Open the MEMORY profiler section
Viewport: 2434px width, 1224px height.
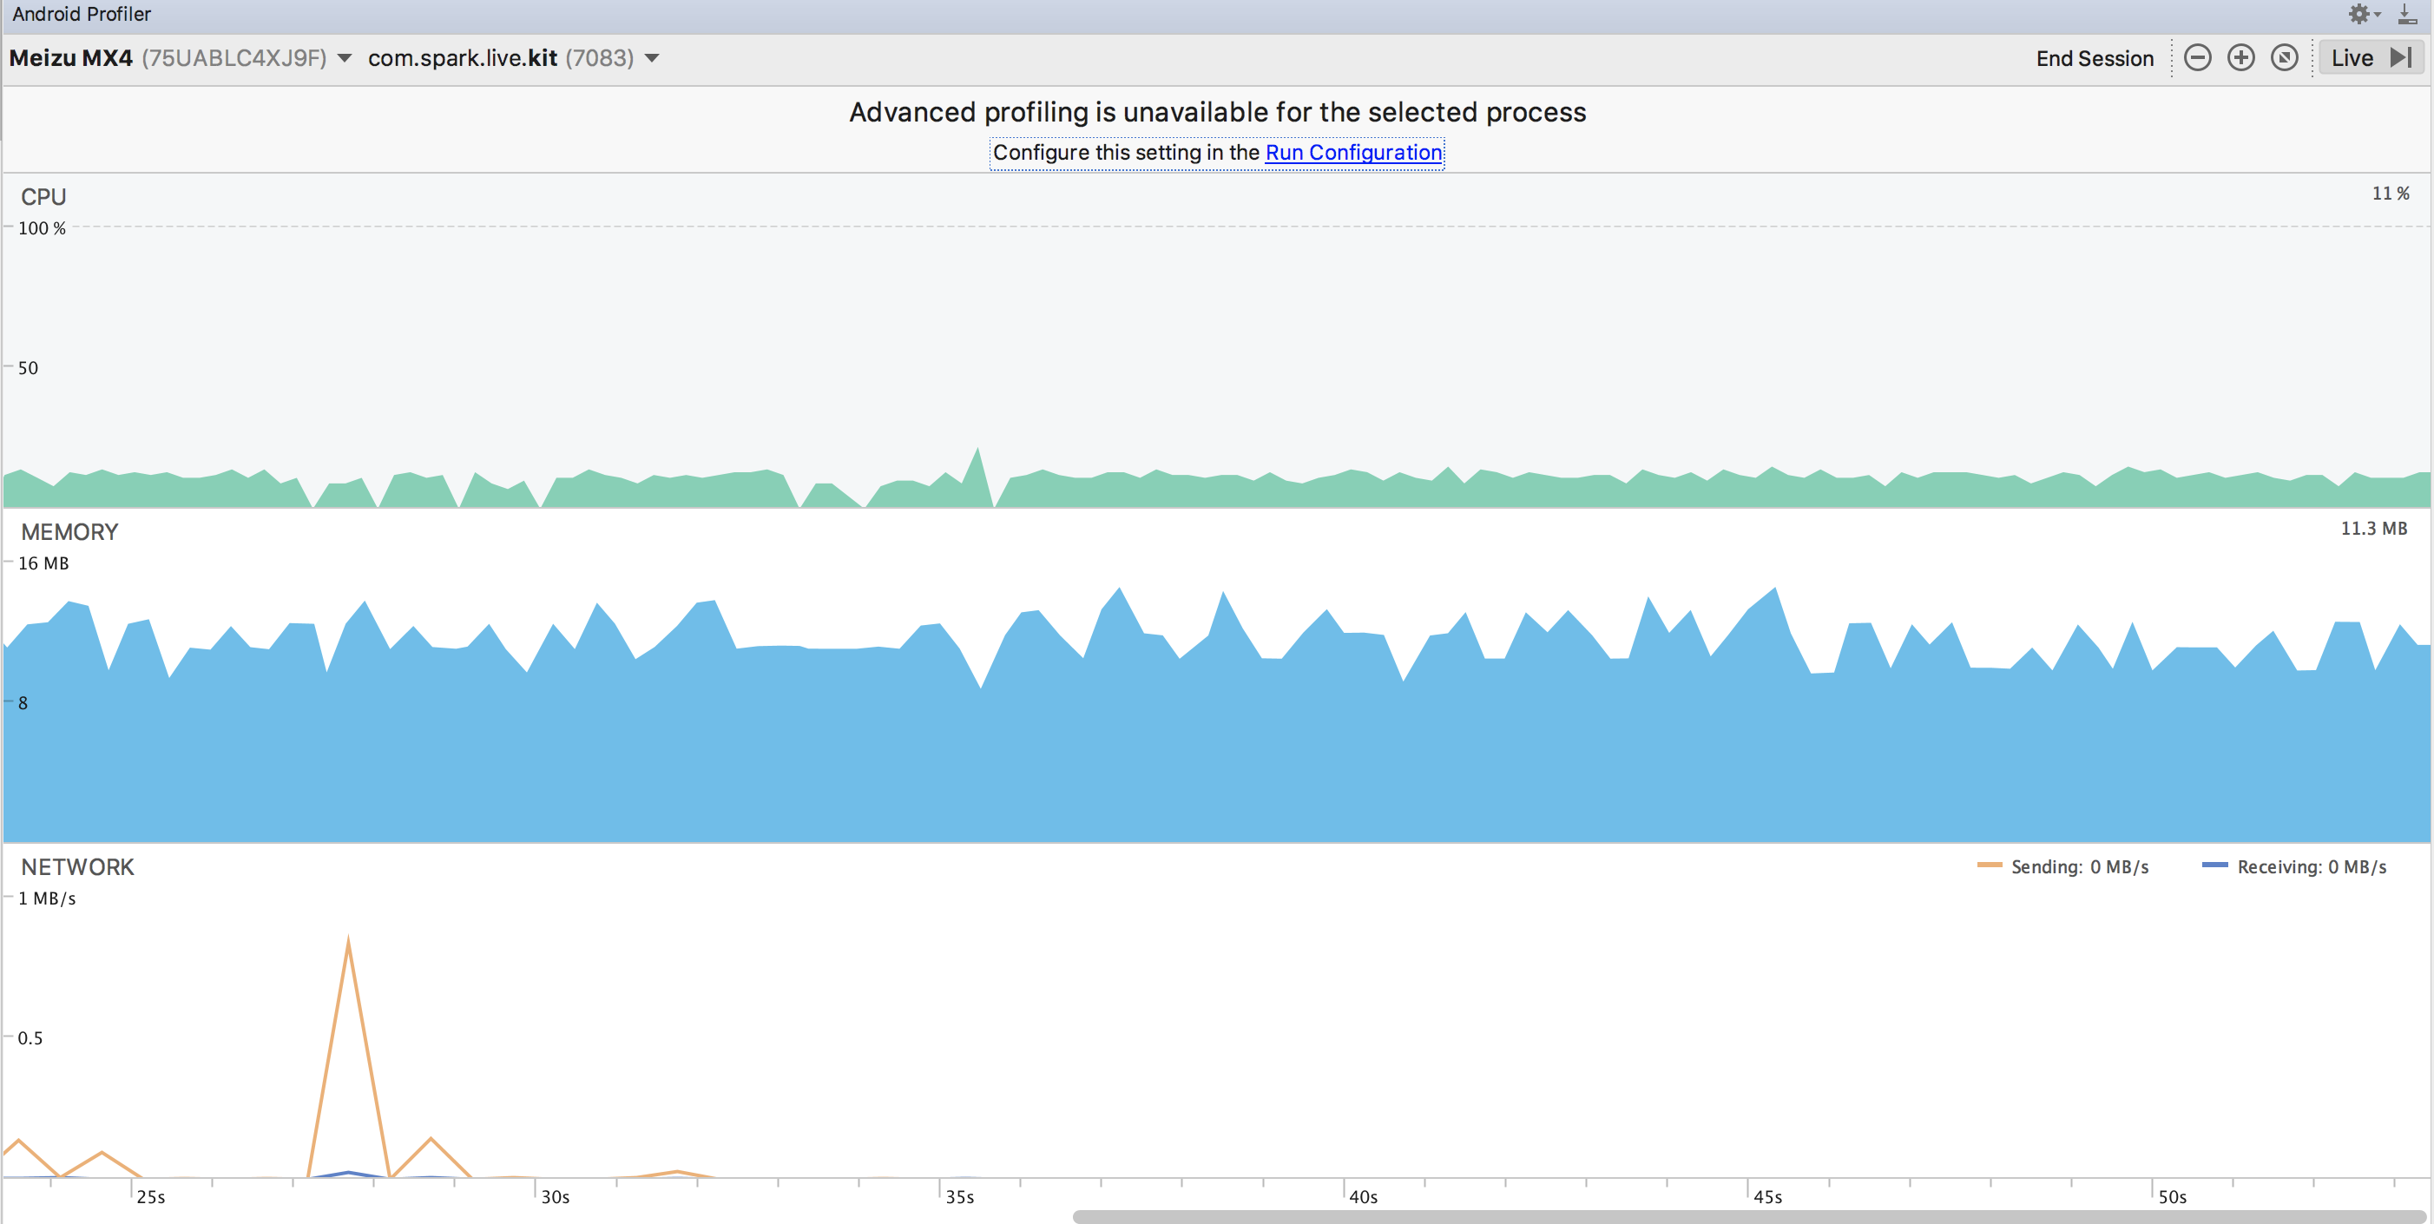tap(69, 532)
